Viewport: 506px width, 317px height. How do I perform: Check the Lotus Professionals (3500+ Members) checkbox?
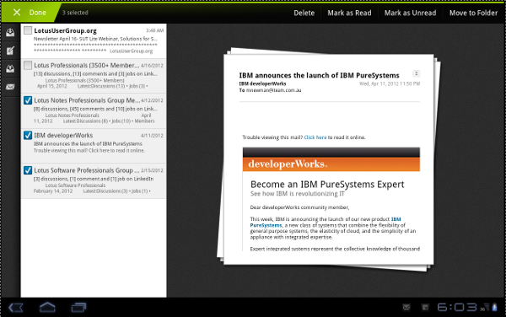(x=28, y=65)
